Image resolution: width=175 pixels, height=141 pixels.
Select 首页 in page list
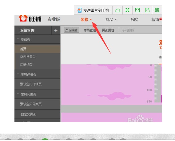point(38,49)
